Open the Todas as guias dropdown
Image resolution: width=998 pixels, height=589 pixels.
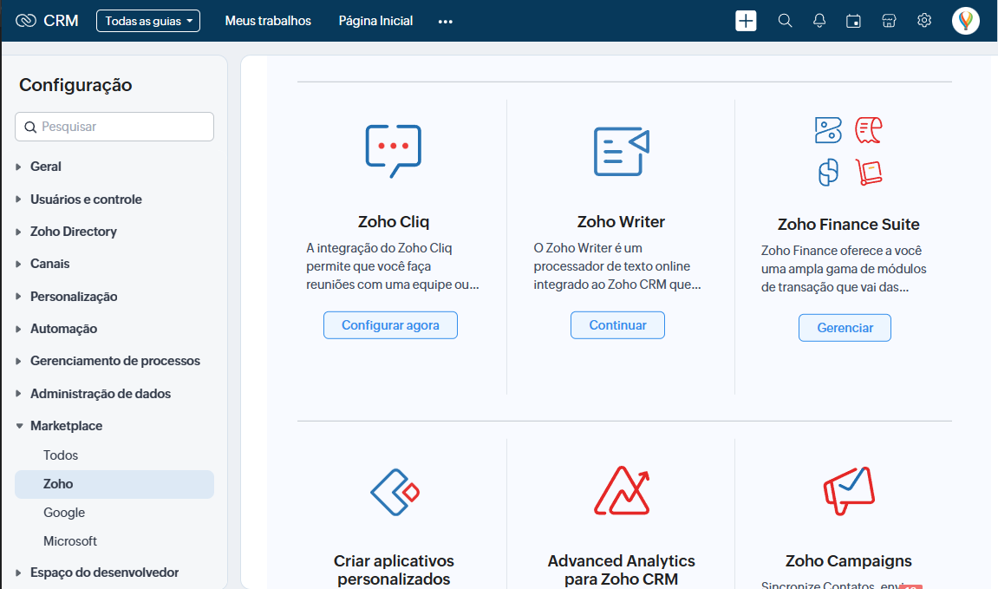[148, 21]
